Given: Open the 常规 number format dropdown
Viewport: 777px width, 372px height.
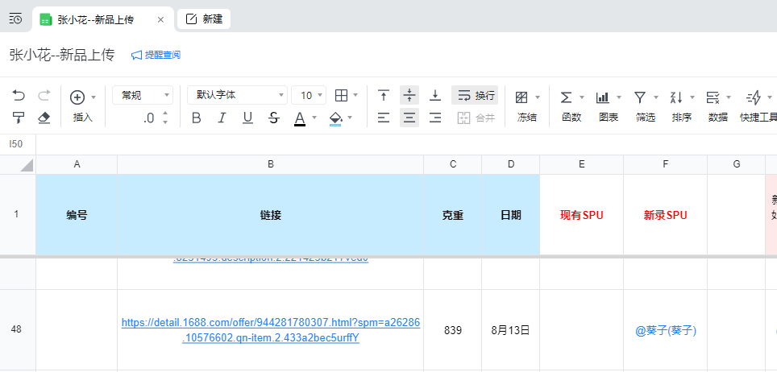Looking at the screenshot, I should [x=142, y=95].
